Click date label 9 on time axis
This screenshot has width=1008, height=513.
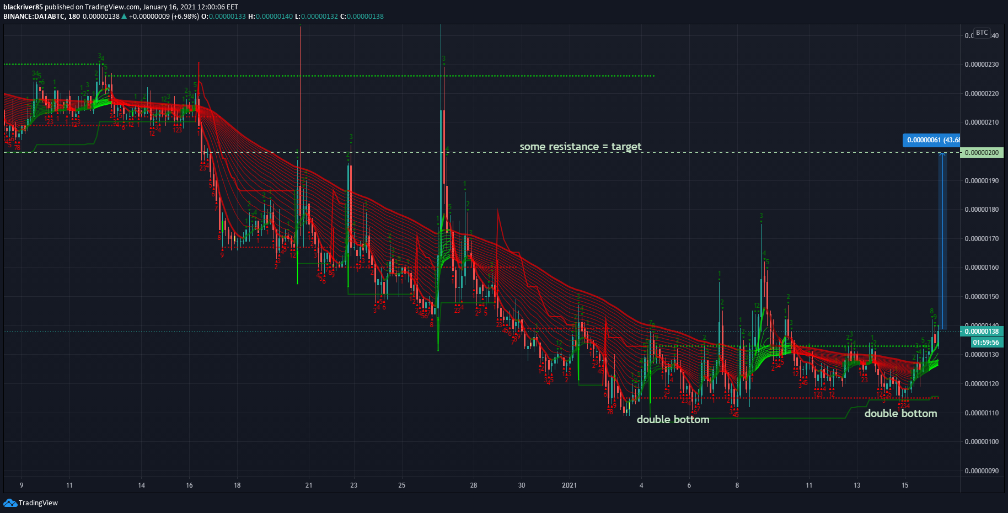click(x=22, y=485)
